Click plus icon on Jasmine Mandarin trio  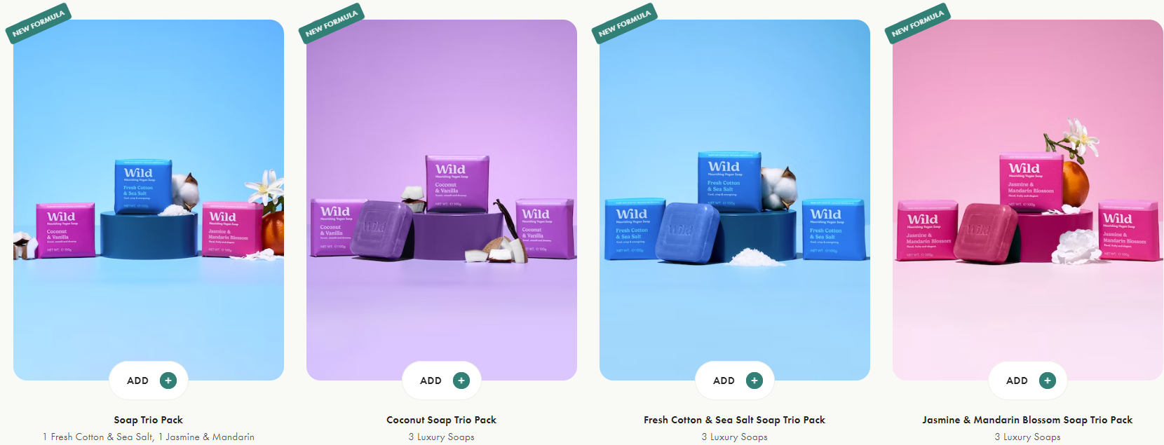click(1048, 381)
